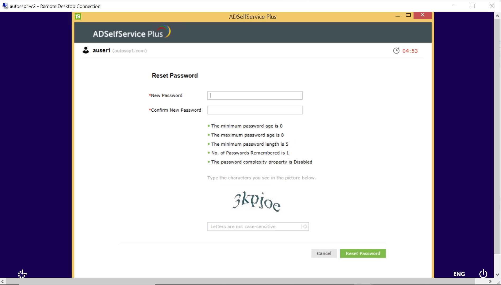Click the Cancel button

point(324,253)
